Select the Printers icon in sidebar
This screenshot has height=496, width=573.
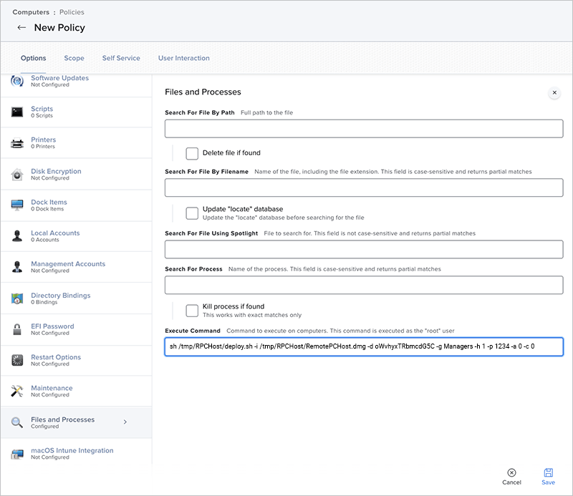point(17,143)
